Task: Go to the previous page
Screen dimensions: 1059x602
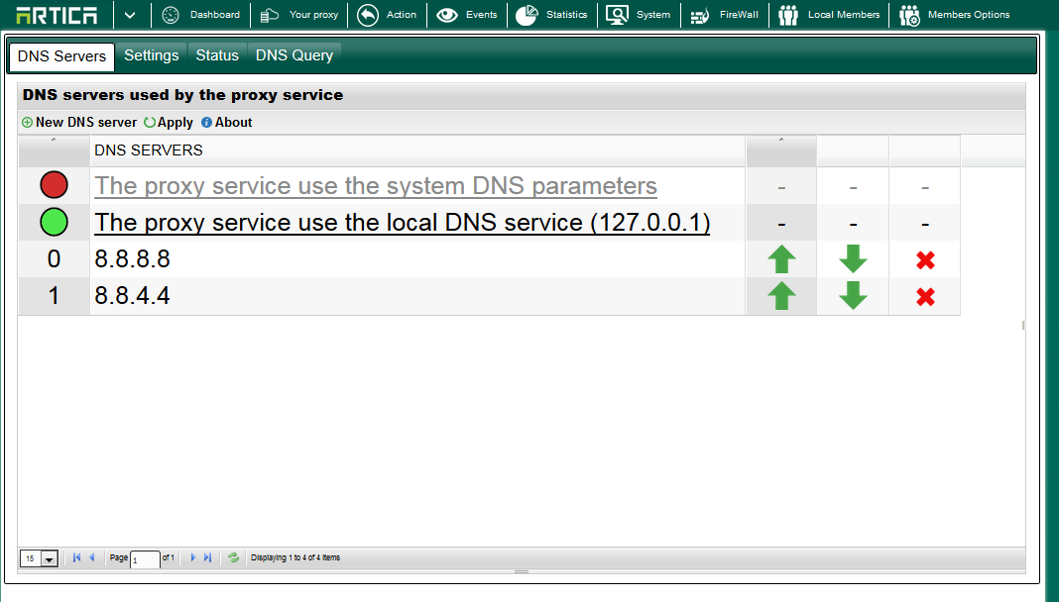Action: tap(92, 557)
